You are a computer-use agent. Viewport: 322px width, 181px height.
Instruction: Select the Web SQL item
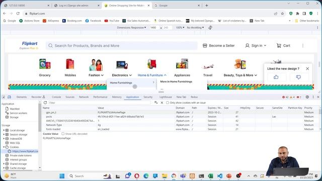15,143
